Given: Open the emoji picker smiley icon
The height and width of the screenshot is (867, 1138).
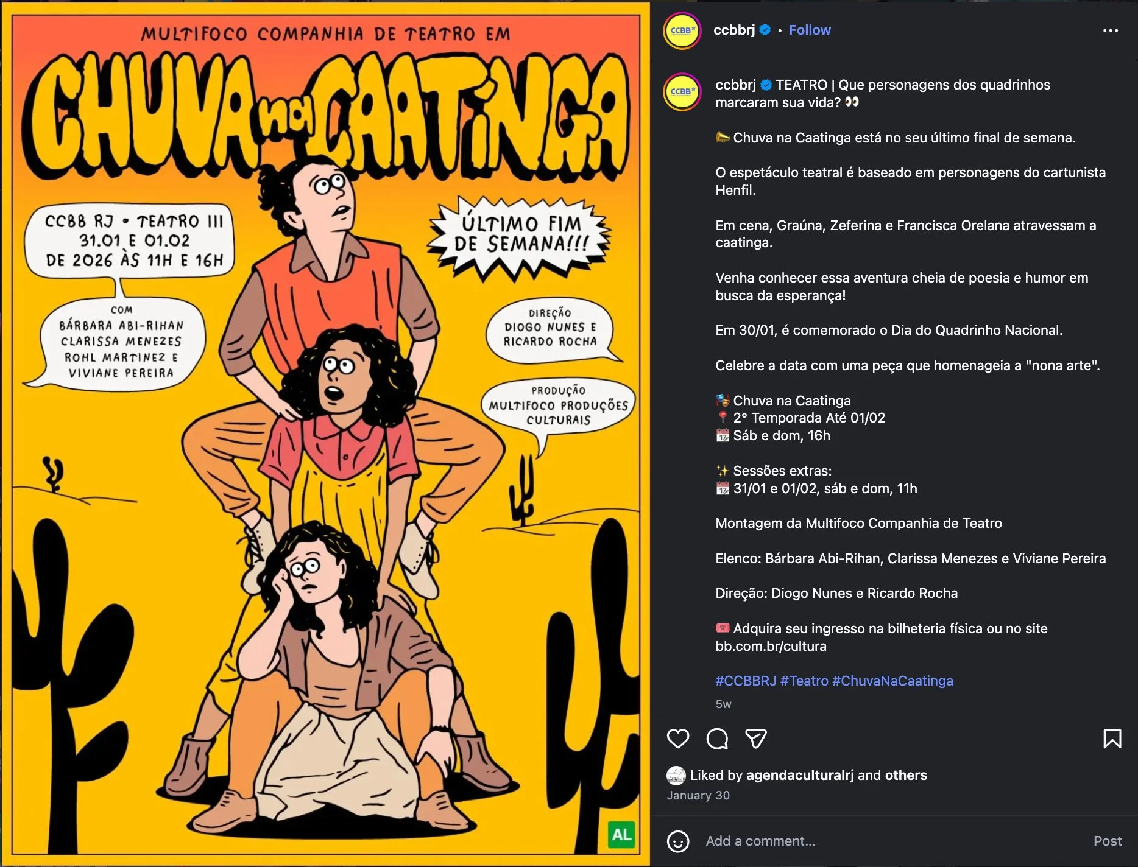Looking at the screenshot, I should point(678,841).
